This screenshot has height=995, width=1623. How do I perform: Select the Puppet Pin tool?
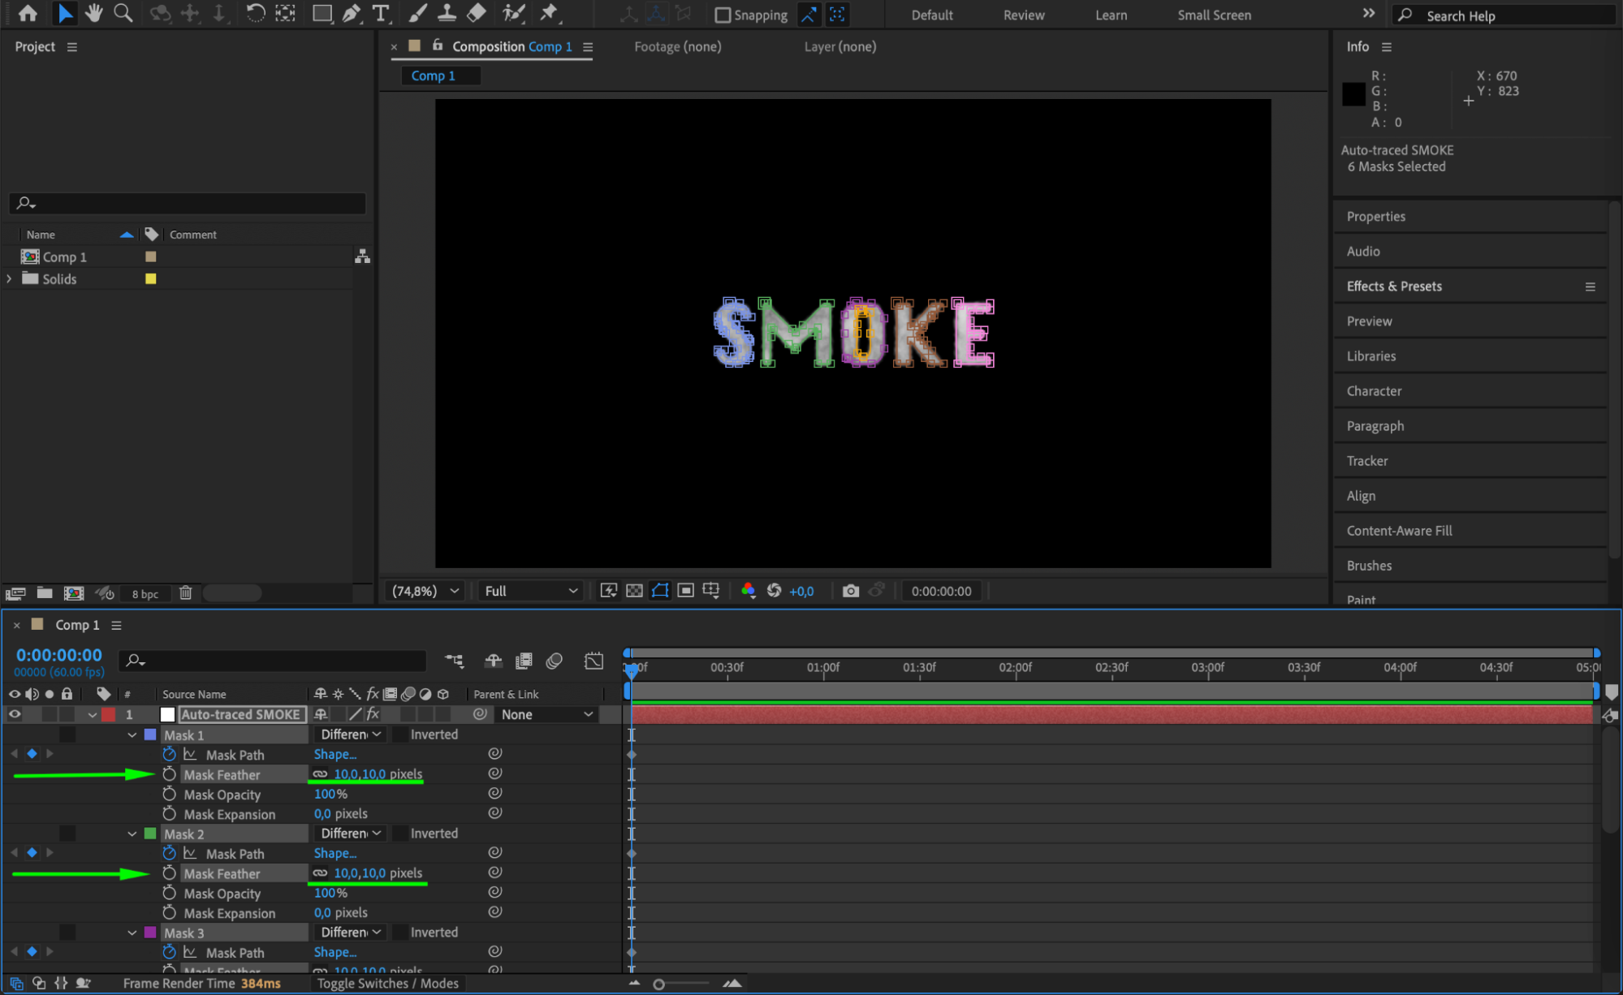(550, 13)
